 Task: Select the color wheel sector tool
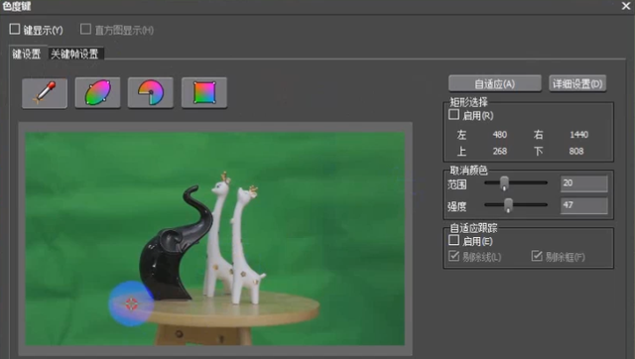tap(151, 93)
